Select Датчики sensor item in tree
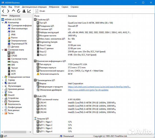The height and width of the screenshot is (138, 155). [15, 47]
